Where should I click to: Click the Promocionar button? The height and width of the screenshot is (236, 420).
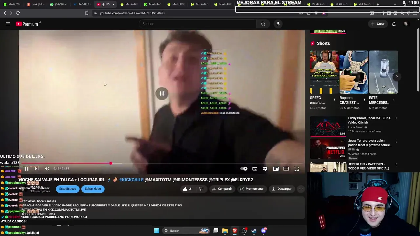tap(252, 189)
